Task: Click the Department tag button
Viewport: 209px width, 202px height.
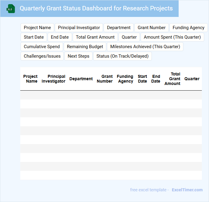Action: click(x=118, y=28)
